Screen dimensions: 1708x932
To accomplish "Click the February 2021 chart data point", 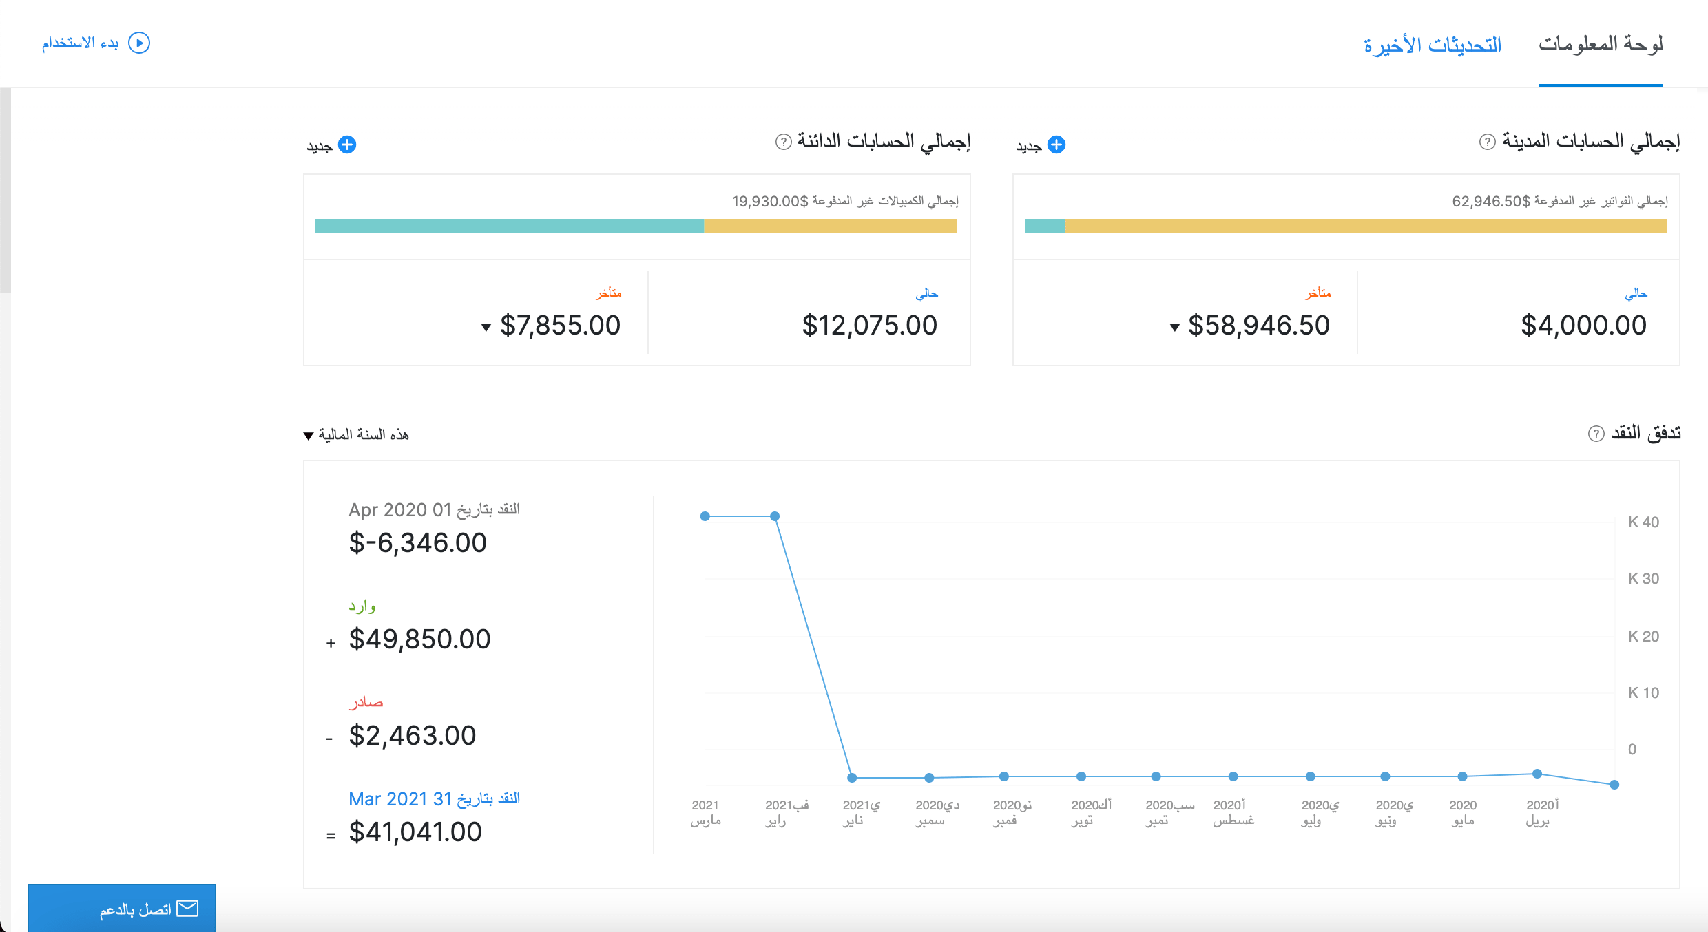I will click(x=775, y=516).
